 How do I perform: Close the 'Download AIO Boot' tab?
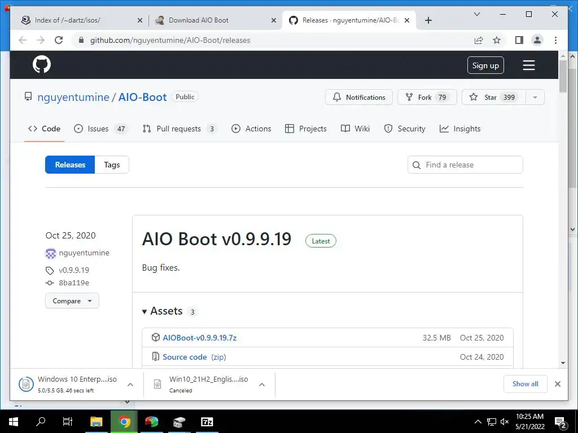(x=274, y=20)
